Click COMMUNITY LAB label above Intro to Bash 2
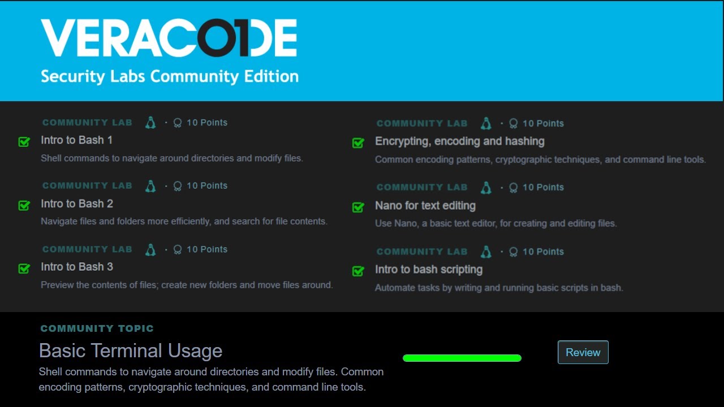The image size is (724, 407). [87, 186]
